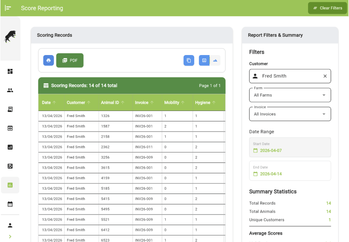Click invoice INV26-011 in row 2362
This screenshot has height=242, width=349.
coord(144,147)
